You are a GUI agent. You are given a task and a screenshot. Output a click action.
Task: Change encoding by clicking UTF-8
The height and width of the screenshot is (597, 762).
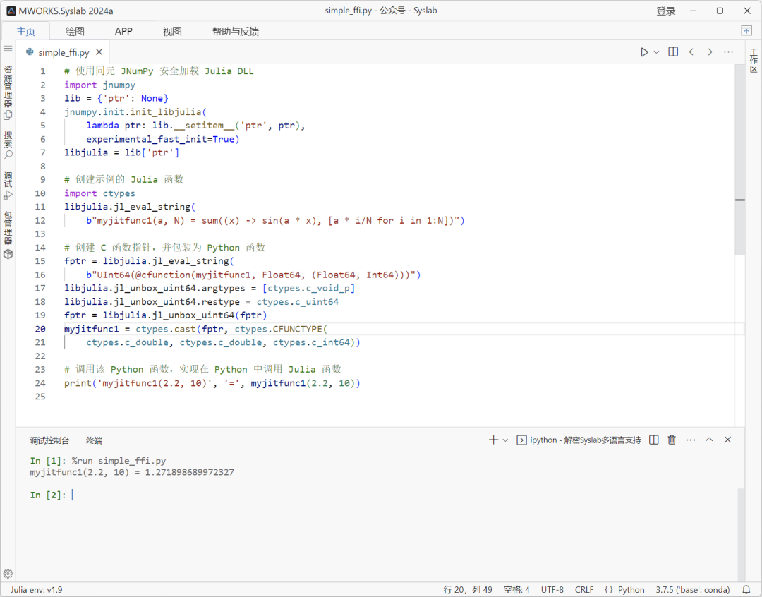tap(552, 589)
